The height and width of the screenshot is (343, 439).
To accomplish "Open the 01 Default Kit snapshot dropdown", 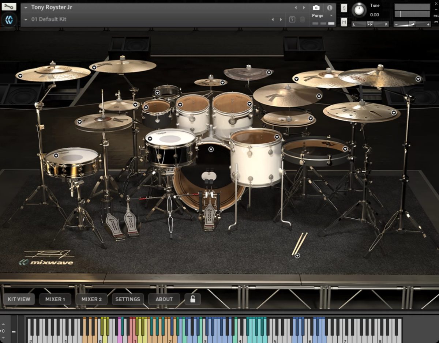I will pos(26,19).
